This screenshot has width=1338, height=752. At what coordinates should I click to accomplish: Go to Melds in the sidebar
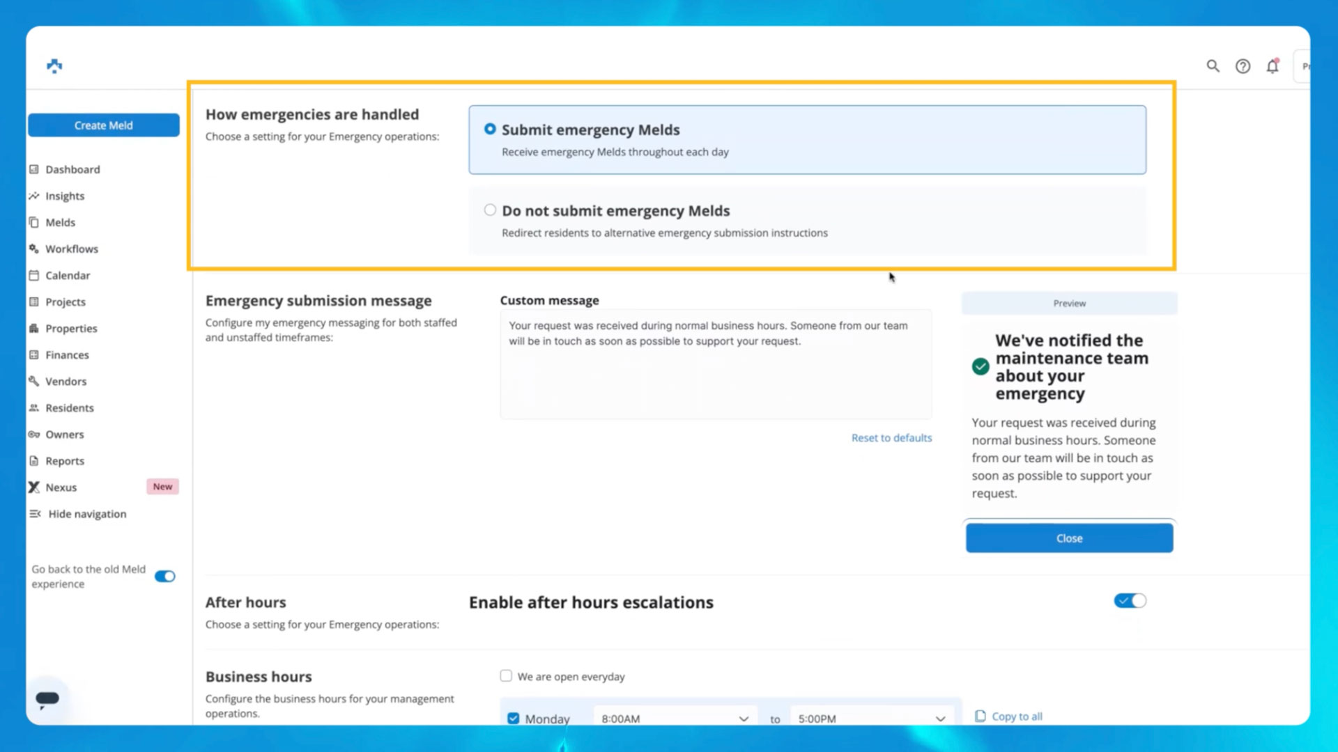pyautogui.click(x=60, y=222)
